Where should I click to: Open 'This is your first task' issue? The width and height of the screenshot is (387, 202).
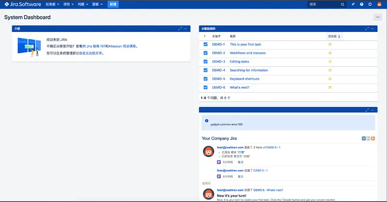click(245, 44)
